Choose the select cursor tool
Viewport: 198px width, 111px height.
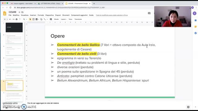[30, 19]
